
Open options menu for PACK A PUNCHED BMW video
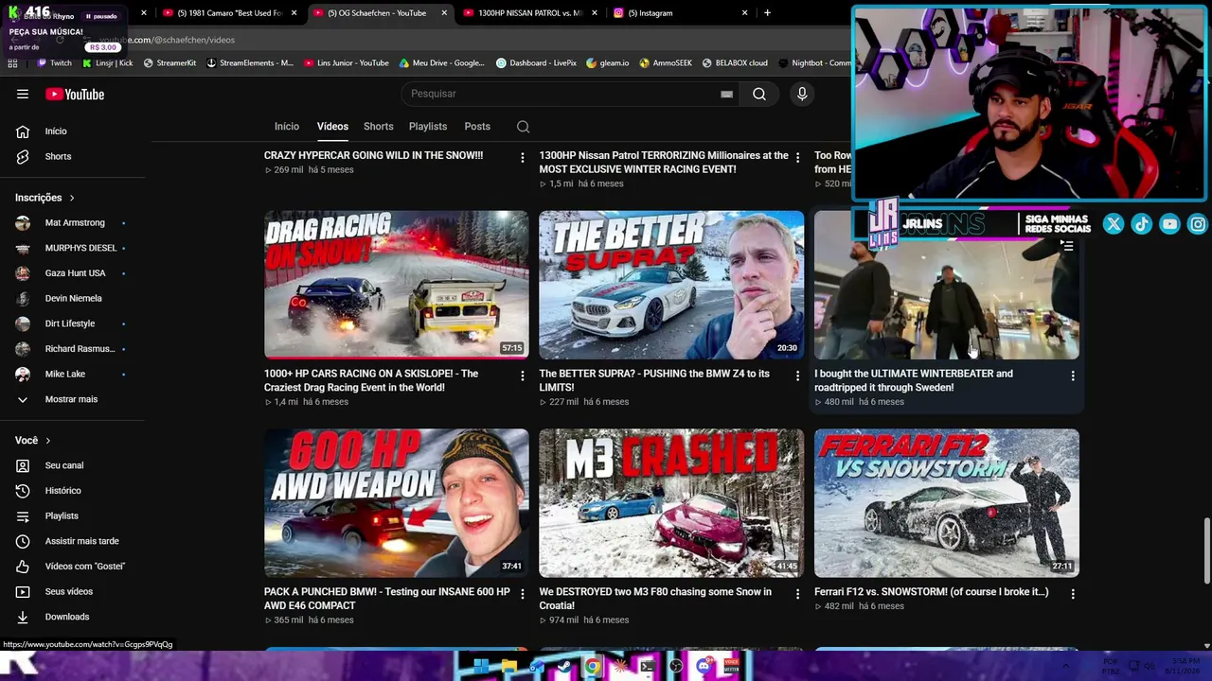[x=522, y=595]
